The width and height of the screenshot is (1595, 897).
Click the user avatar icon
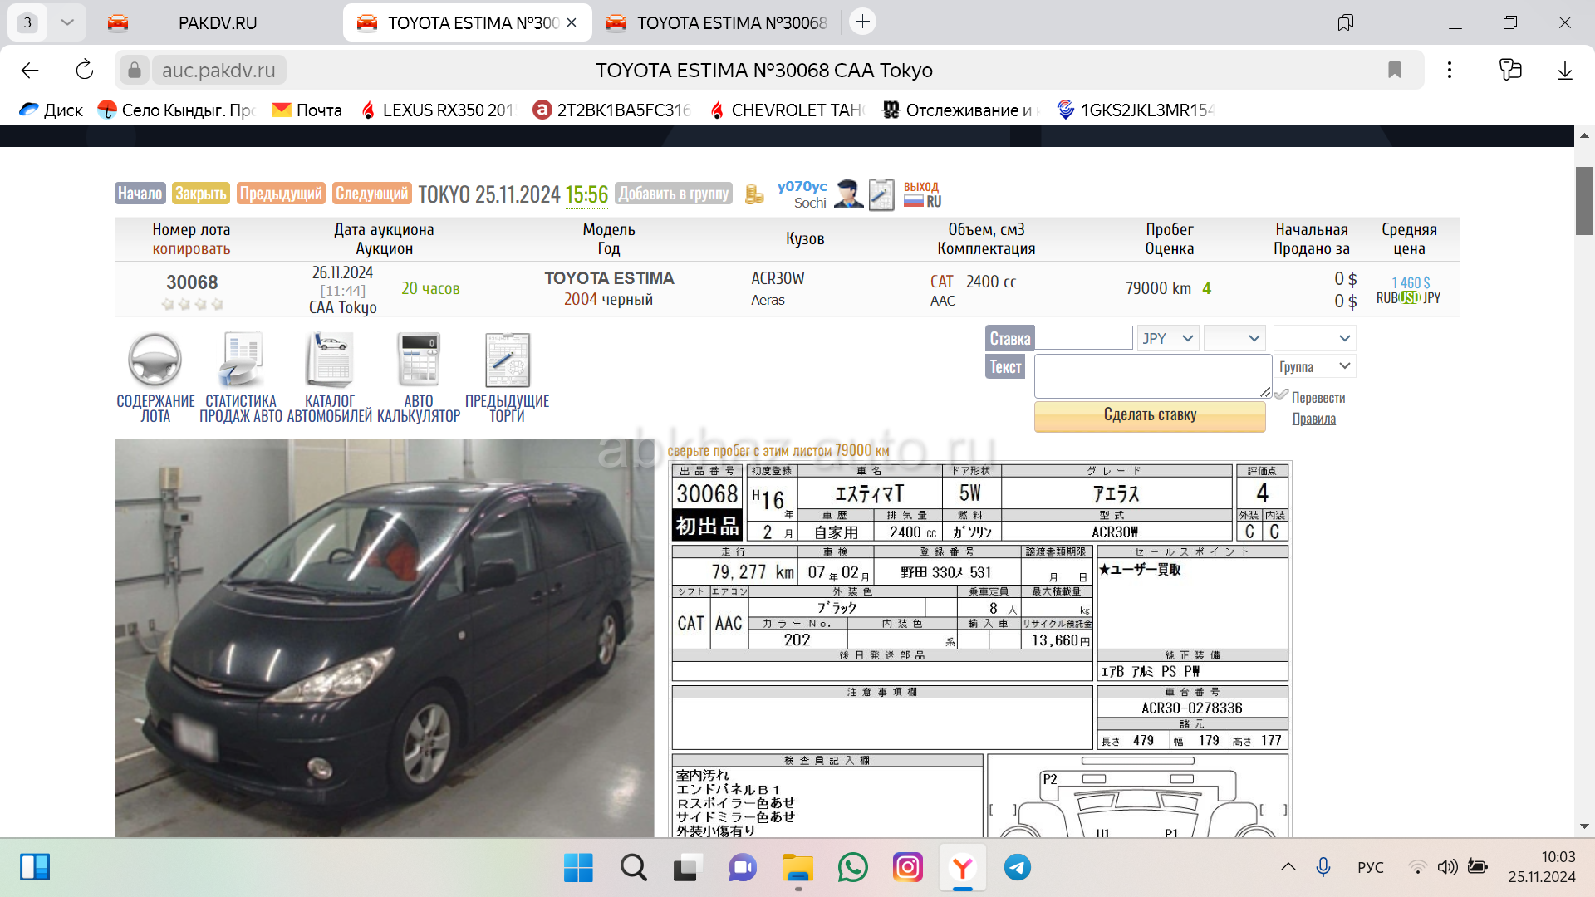848,194
